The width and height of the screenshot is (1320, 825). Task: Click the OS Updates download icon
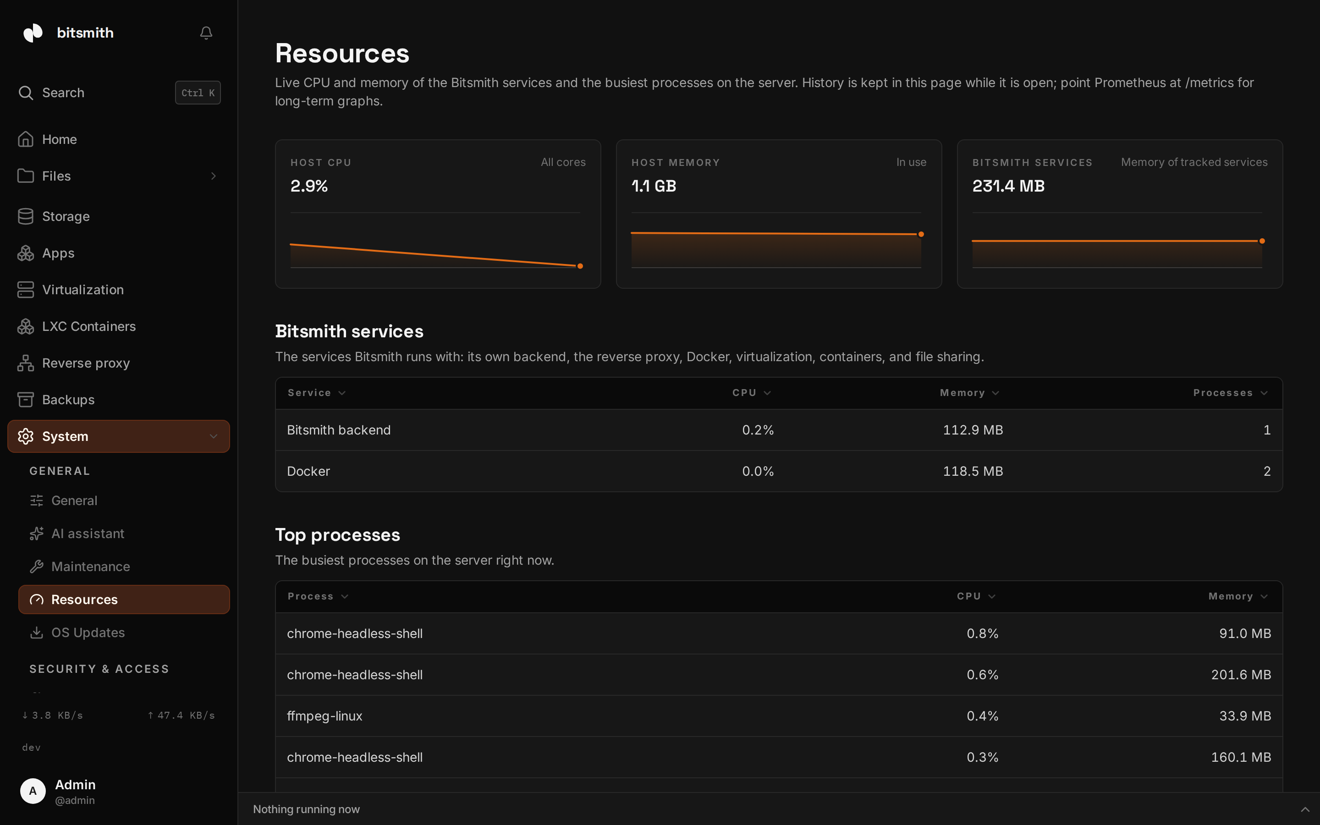coord(37,632)
